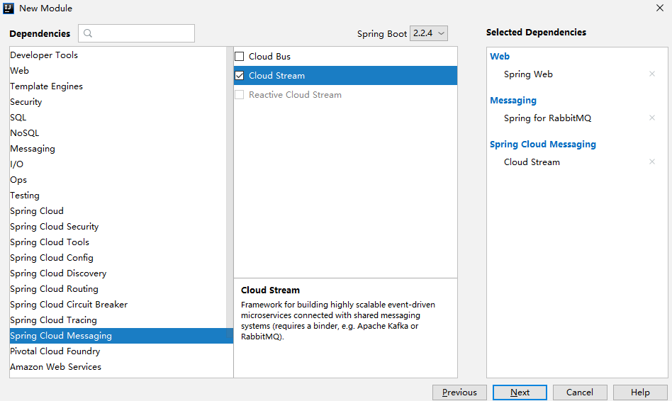This screenshot has height=401, width=672.
Task: Click the disabled Reactive Cloud Stream checkbox
Action: (239, 95)
